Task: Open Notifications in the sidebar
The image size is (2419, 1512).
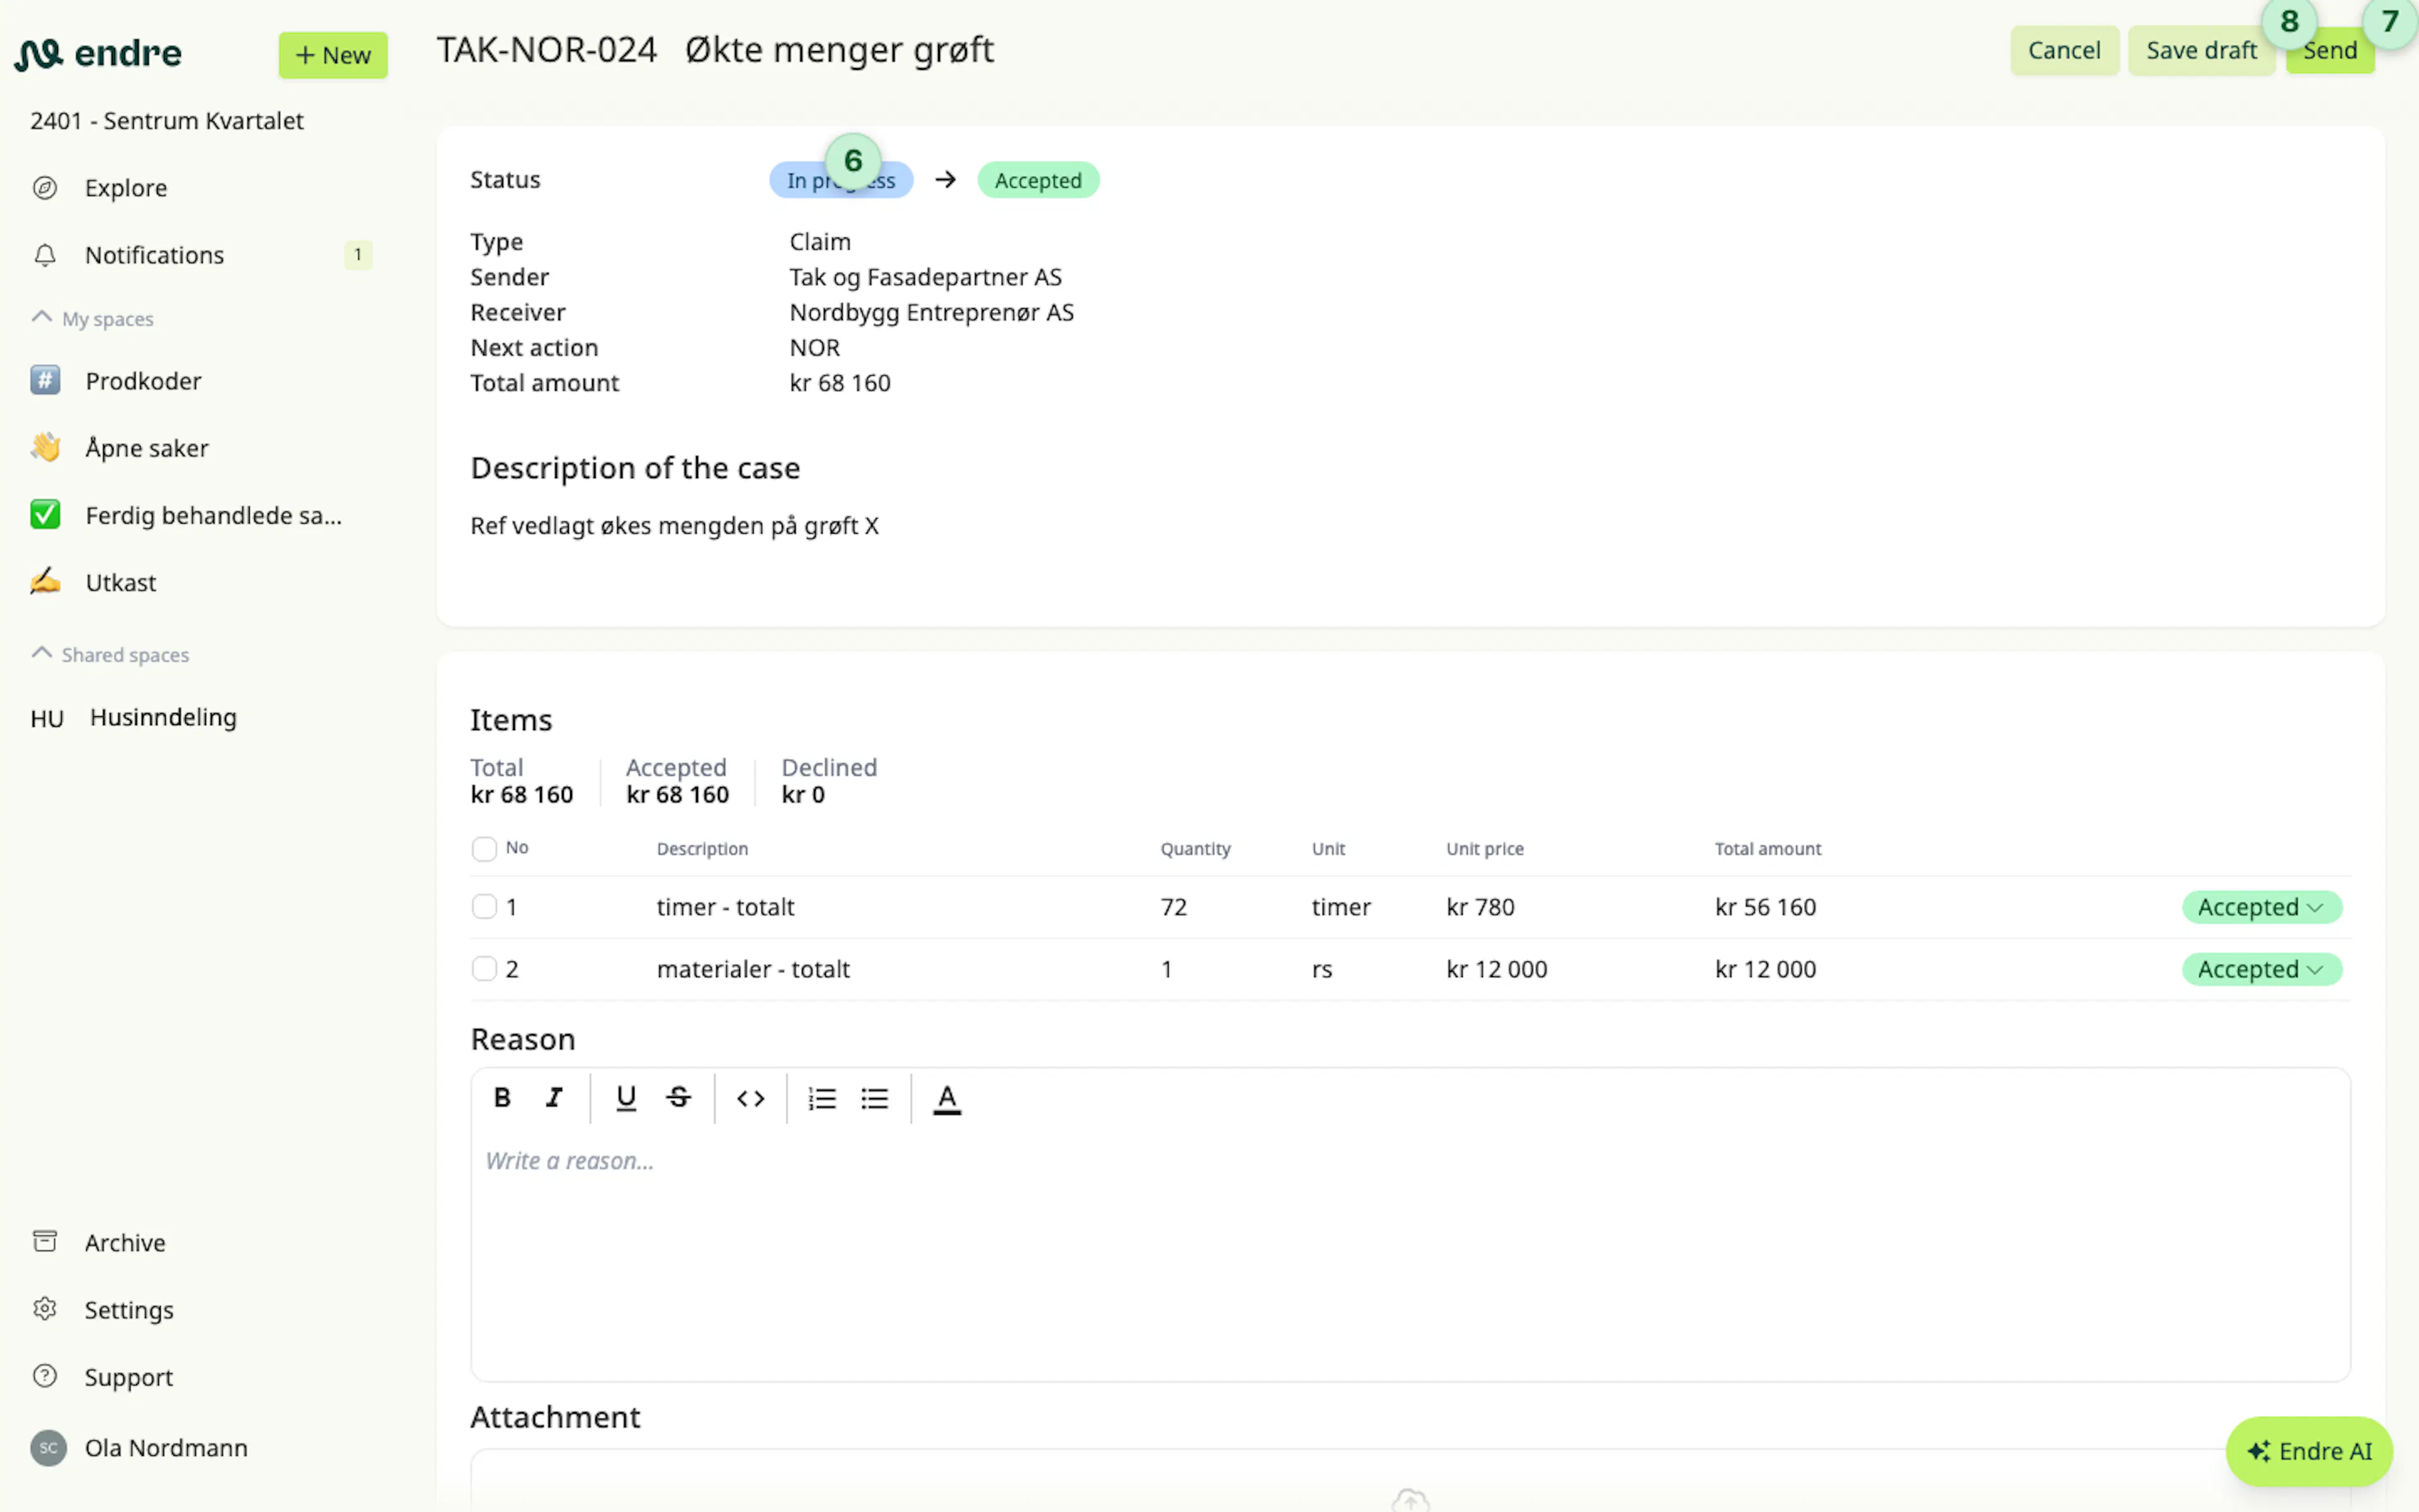Action: (x=154, y=255)
